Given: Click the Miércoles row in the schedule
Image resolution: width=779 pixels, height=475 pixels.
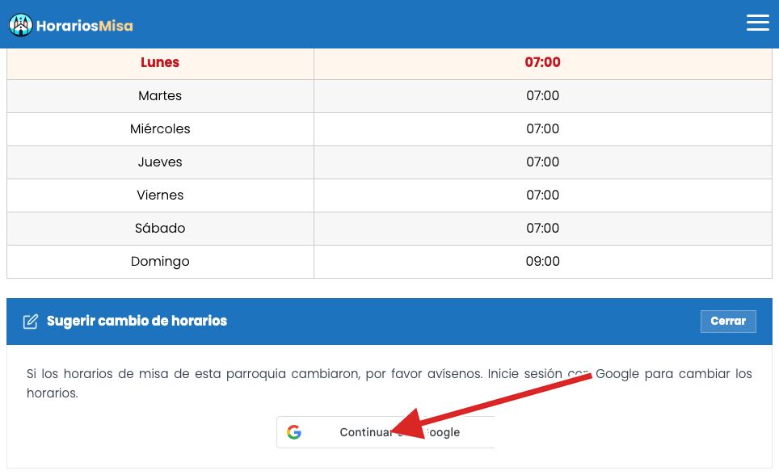Looking at the screenshot, I should [389, 129].
